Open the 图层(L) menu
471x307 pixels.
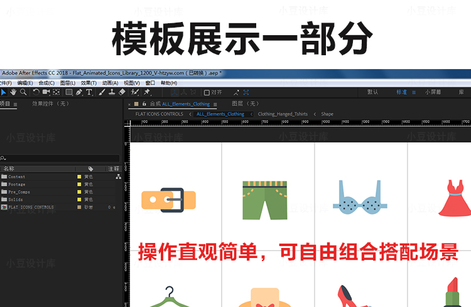[68, 83]
